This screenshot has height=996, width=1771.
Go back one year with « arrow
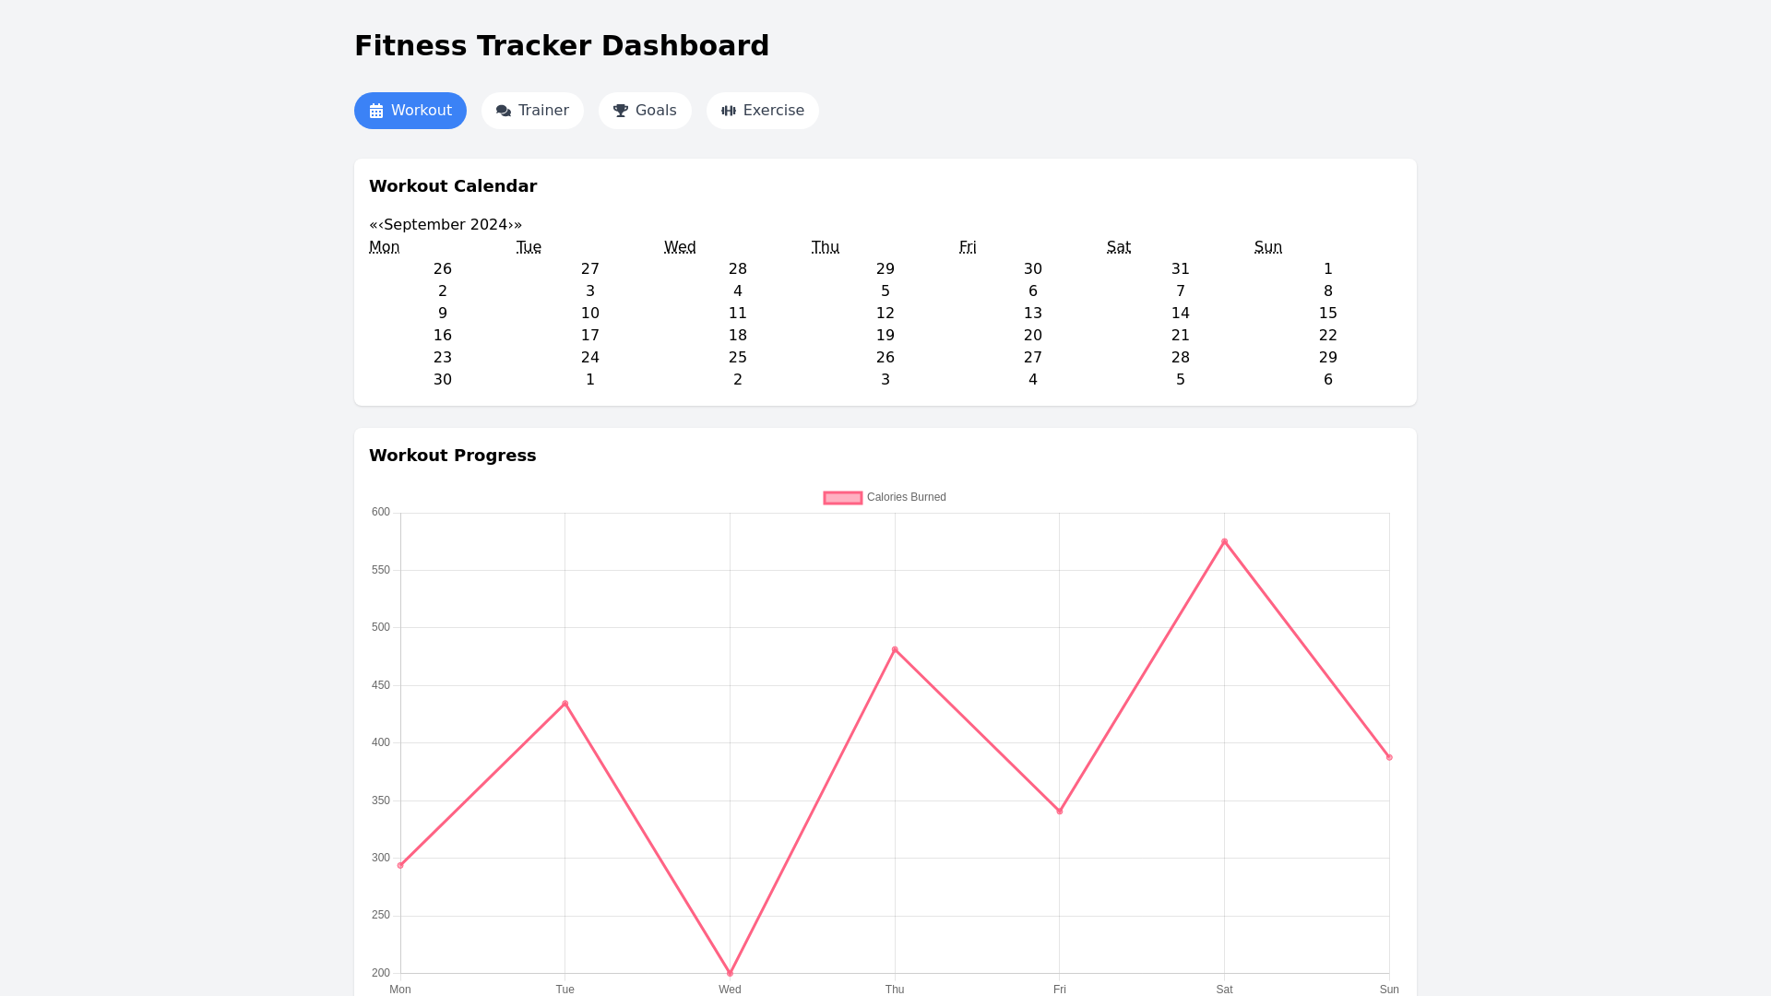click(x=373, y=225)
